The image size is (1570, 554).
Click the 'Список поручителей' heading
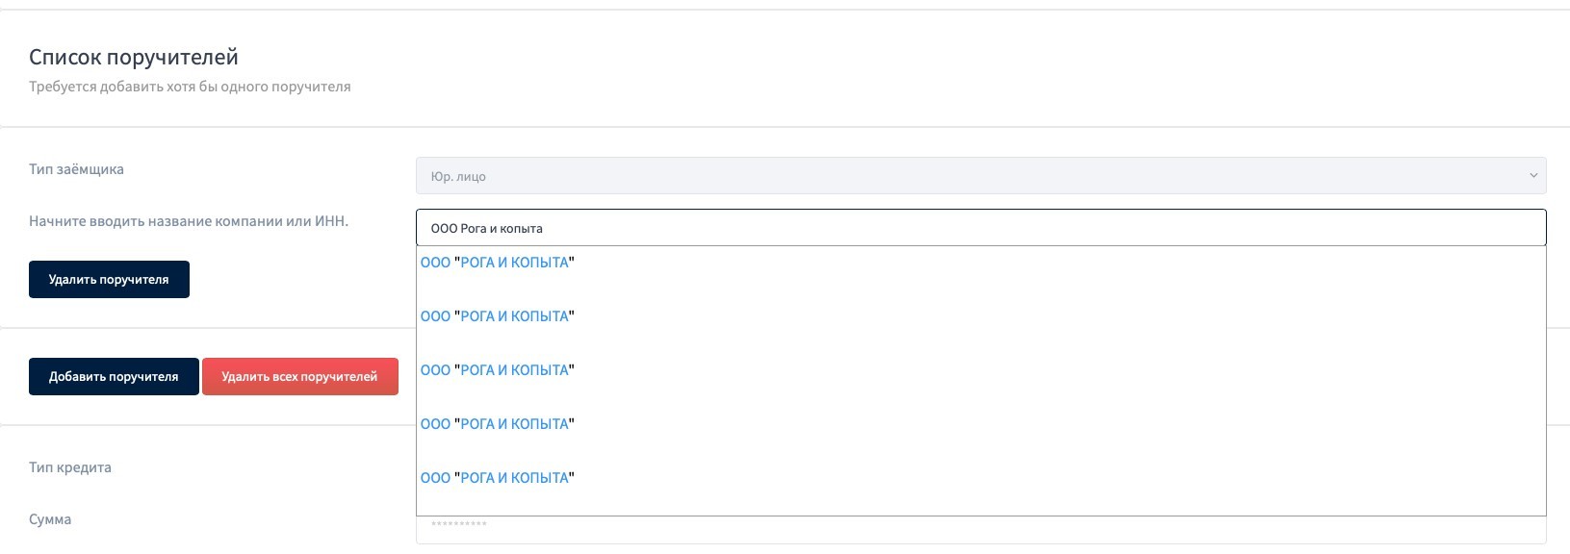point(134,58)
